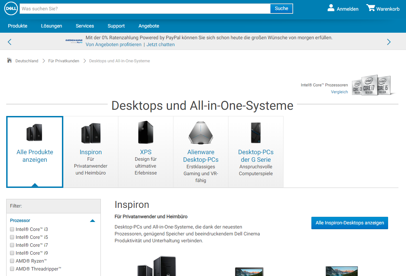Click the home breadcrumb icon
The image size is (406, 276).
tap(9, 60)
